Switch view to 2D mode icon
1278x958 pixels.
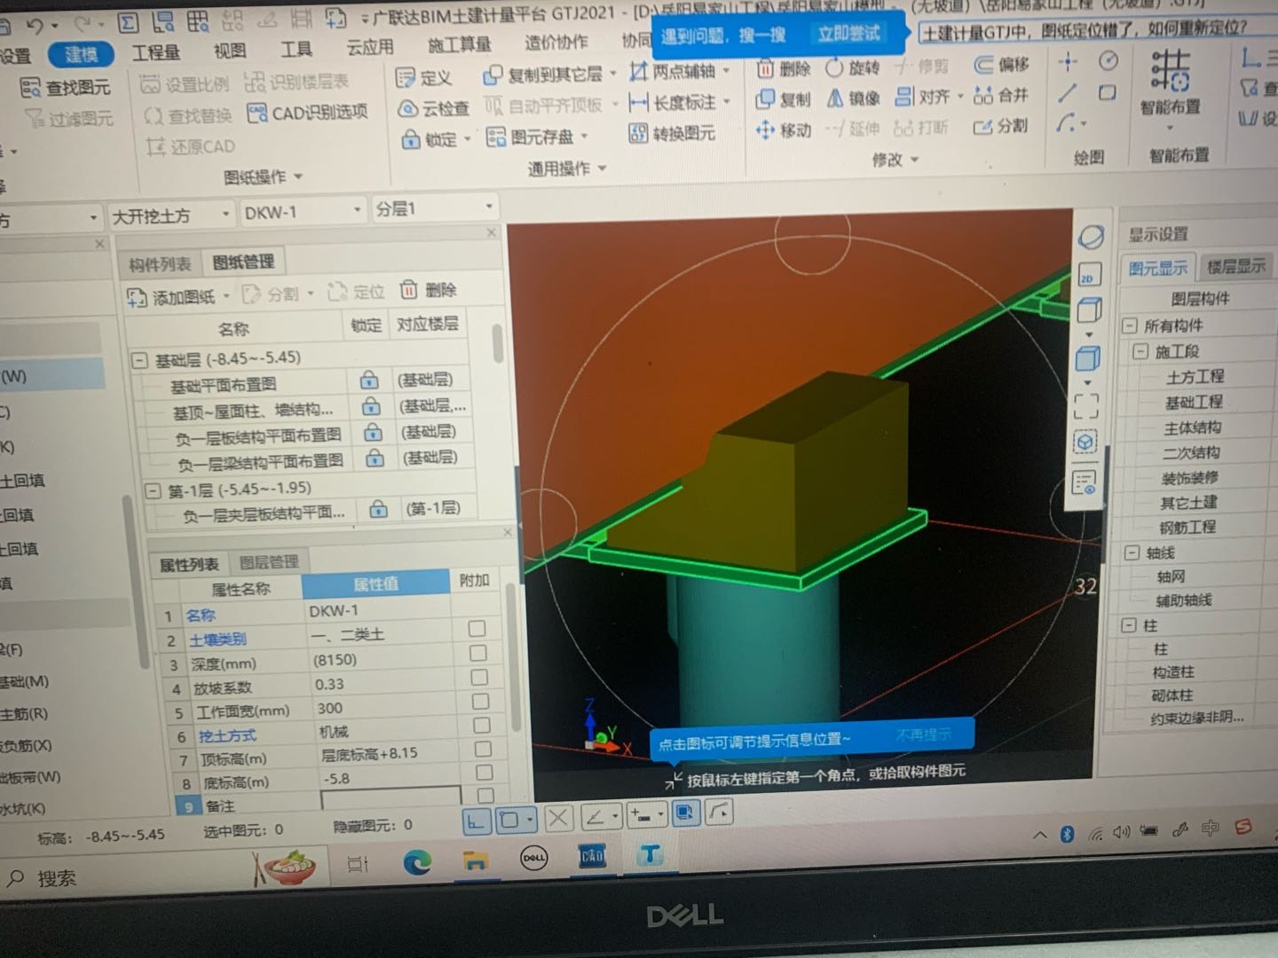pyautogui.click(x=1088, y=277)
